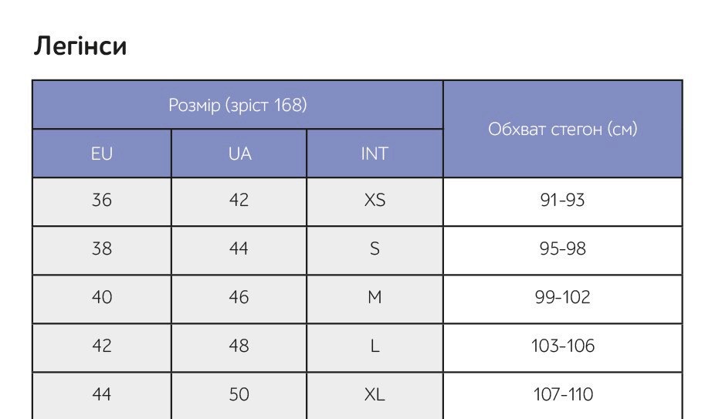Screen dimensions: 722x419
Task: Click hip measurement 91-93
Action: tap(562, 201)
